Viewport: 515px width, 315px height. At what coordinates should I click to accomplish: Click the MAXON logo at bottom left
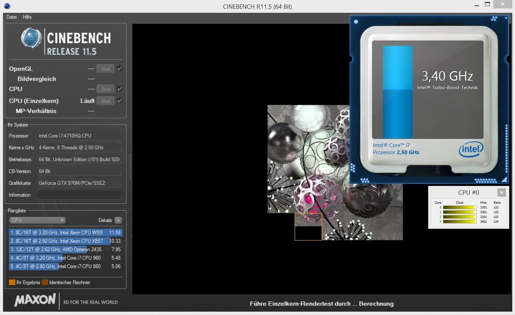pos(35,300)
